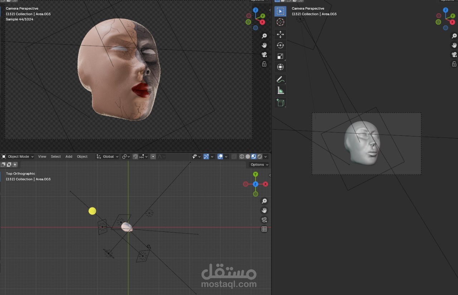This screenshot has height=295, width=458.
Task: Open object type visibility dropdown
Action: tap(196, 156)
